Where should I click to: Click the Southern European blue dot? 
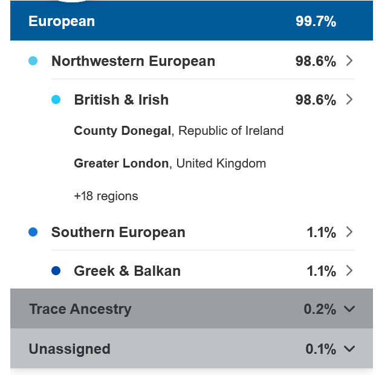(33, 232)
